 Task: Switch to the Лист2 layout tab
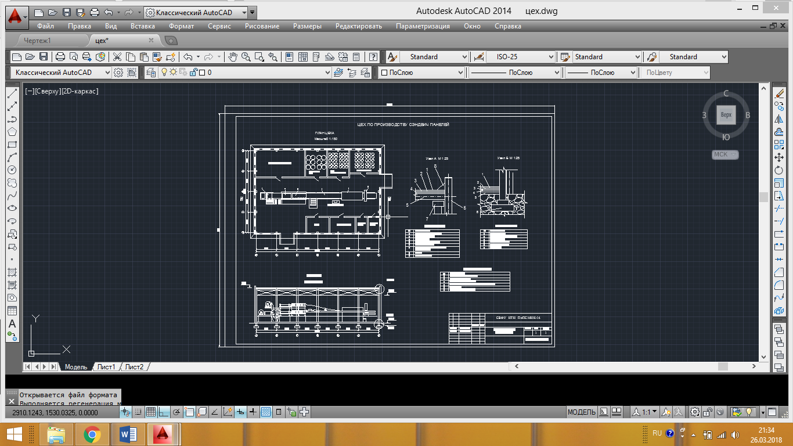(134, 367)
